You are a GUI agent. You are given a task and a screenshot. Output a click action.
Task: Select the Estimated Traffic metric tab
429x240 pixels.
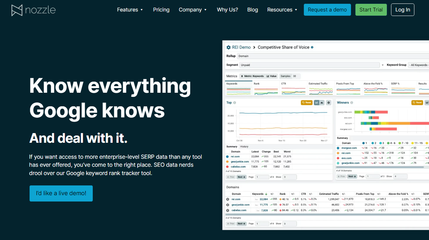[321, 88]
